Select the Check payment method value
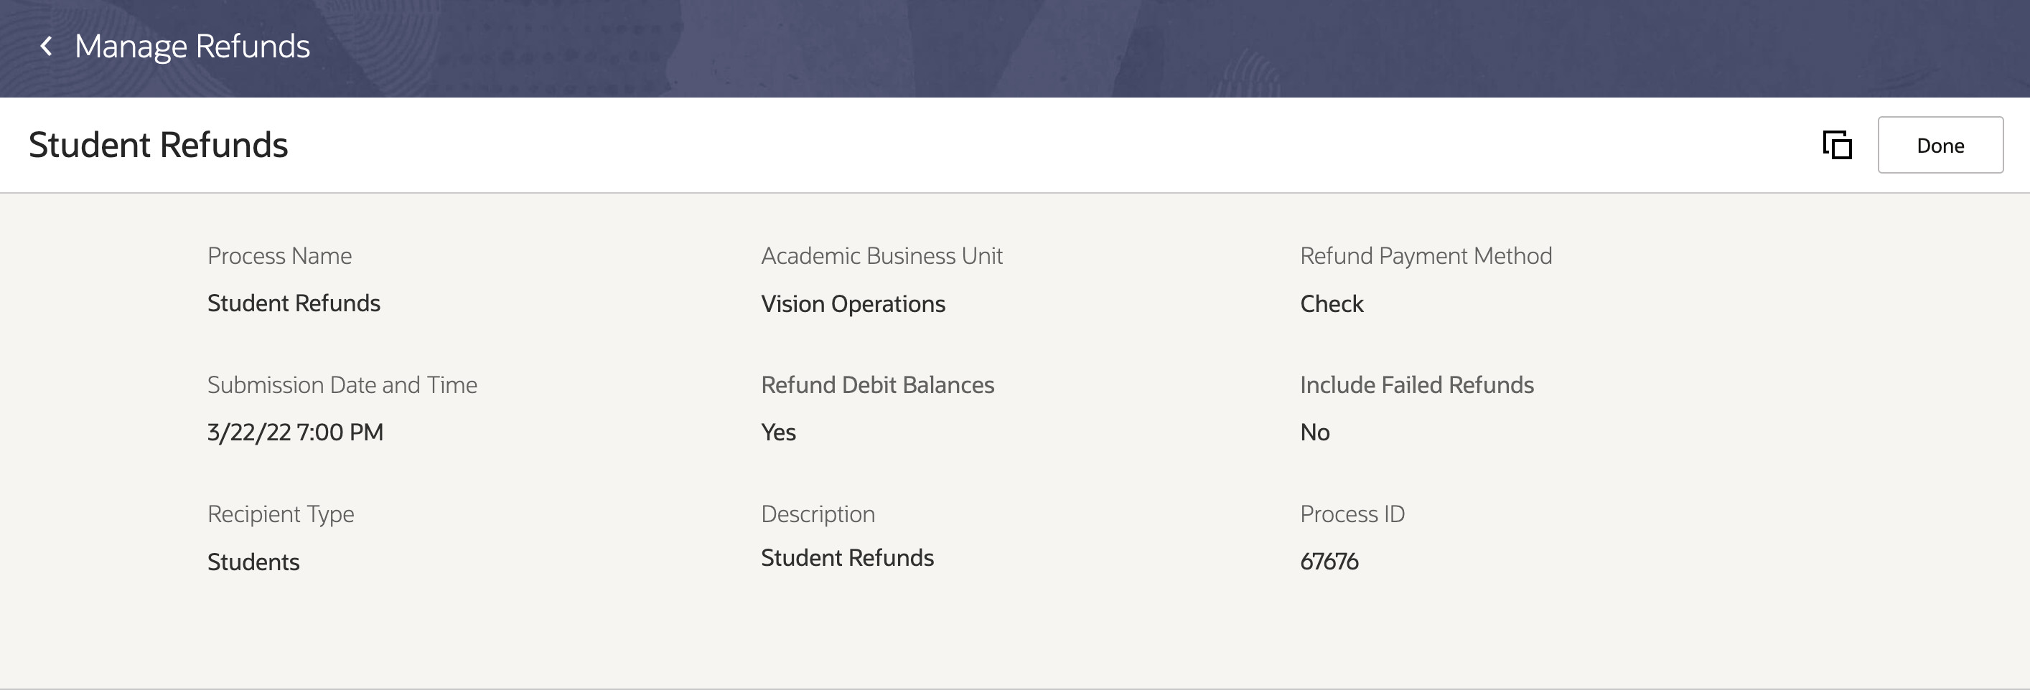Viewport: 2030px width, 700px height. [1331, 304]
